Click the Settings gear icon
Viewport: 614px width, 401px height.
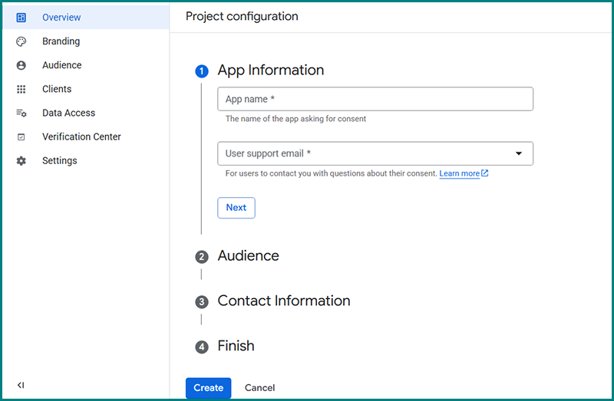coord(21,160)
